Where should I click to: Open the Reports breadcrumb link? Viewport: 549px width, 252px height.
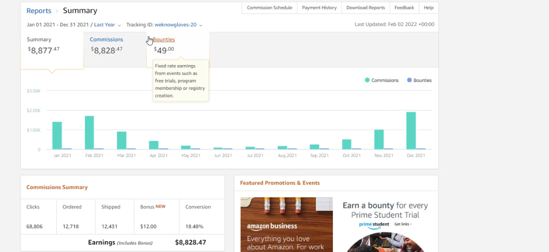click(x=39, y=10)
